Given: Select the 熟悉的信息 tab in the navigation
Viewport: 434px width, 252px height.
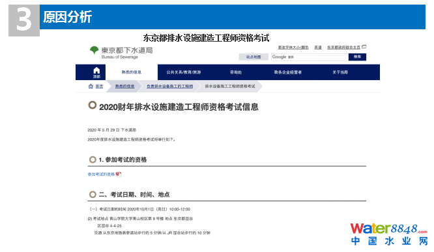Looking at the screenshot, I should (x=132, y=72).
